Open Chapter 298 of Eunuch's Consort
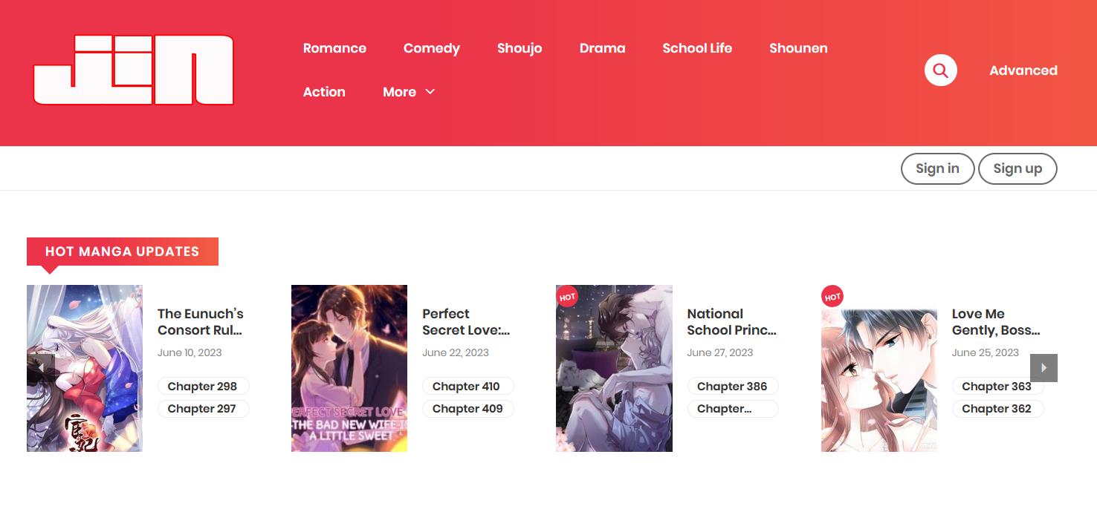Viewport: 1097px width, 509px height. [x=202, y=387]
